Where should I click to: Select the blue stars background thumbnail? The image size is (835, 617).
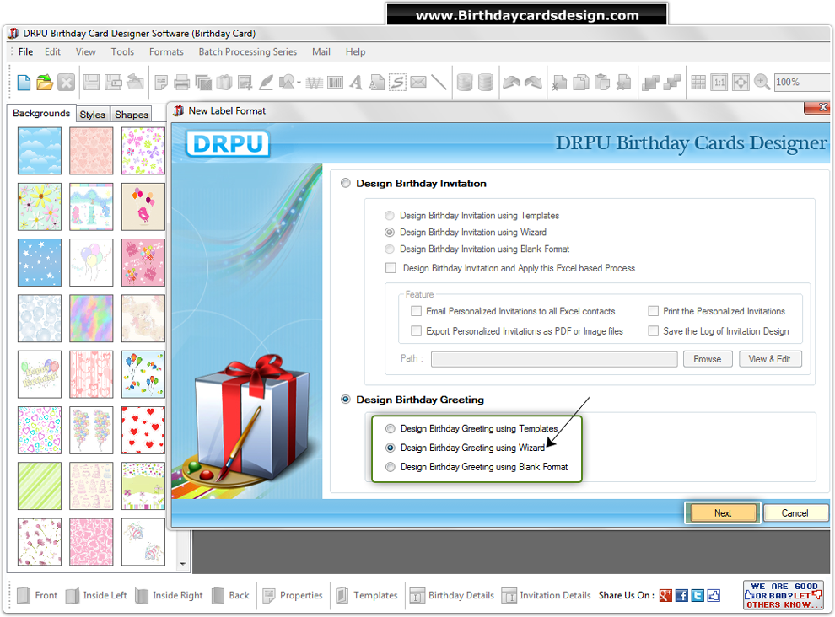point(40,262)
